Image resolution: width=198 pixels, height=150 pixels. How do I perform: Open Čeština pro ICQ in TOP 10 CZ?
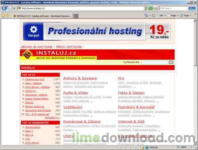[35, 79]
